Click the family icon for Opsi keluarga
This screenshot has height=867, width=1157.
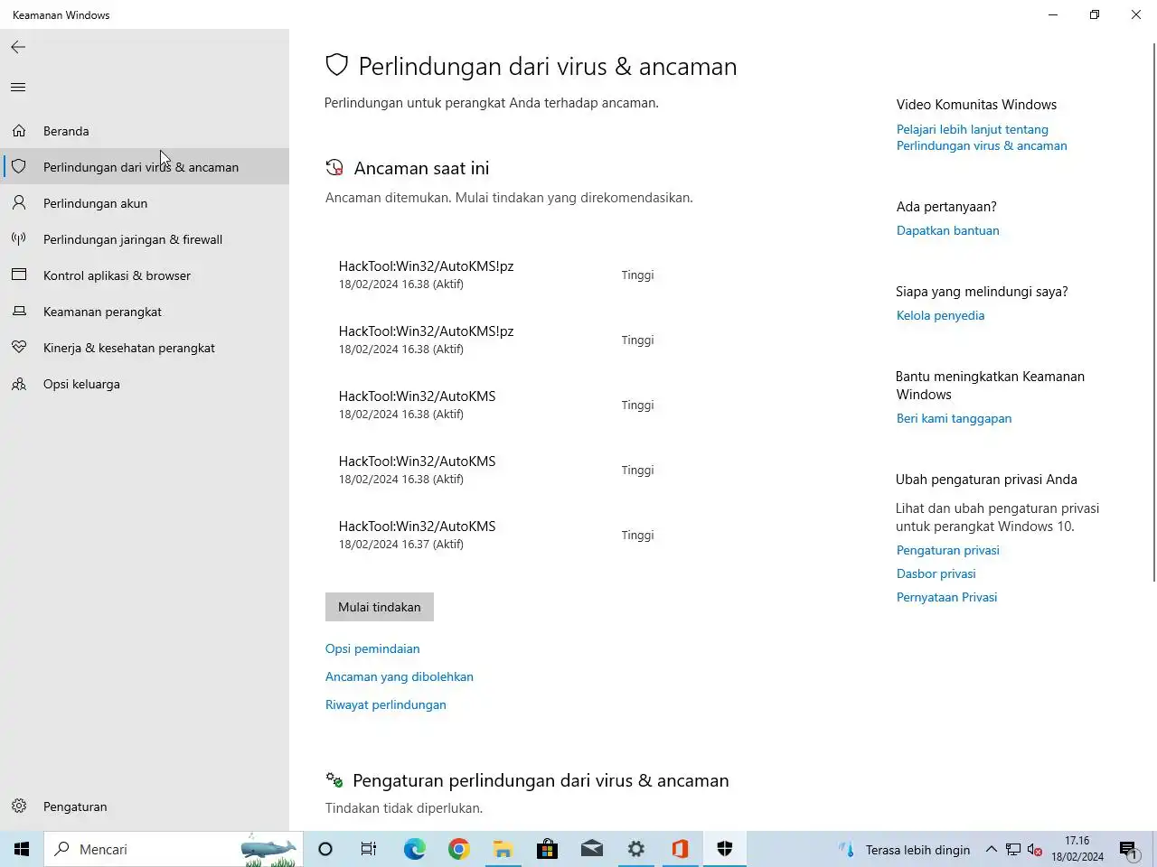click(x=19, y=384)
